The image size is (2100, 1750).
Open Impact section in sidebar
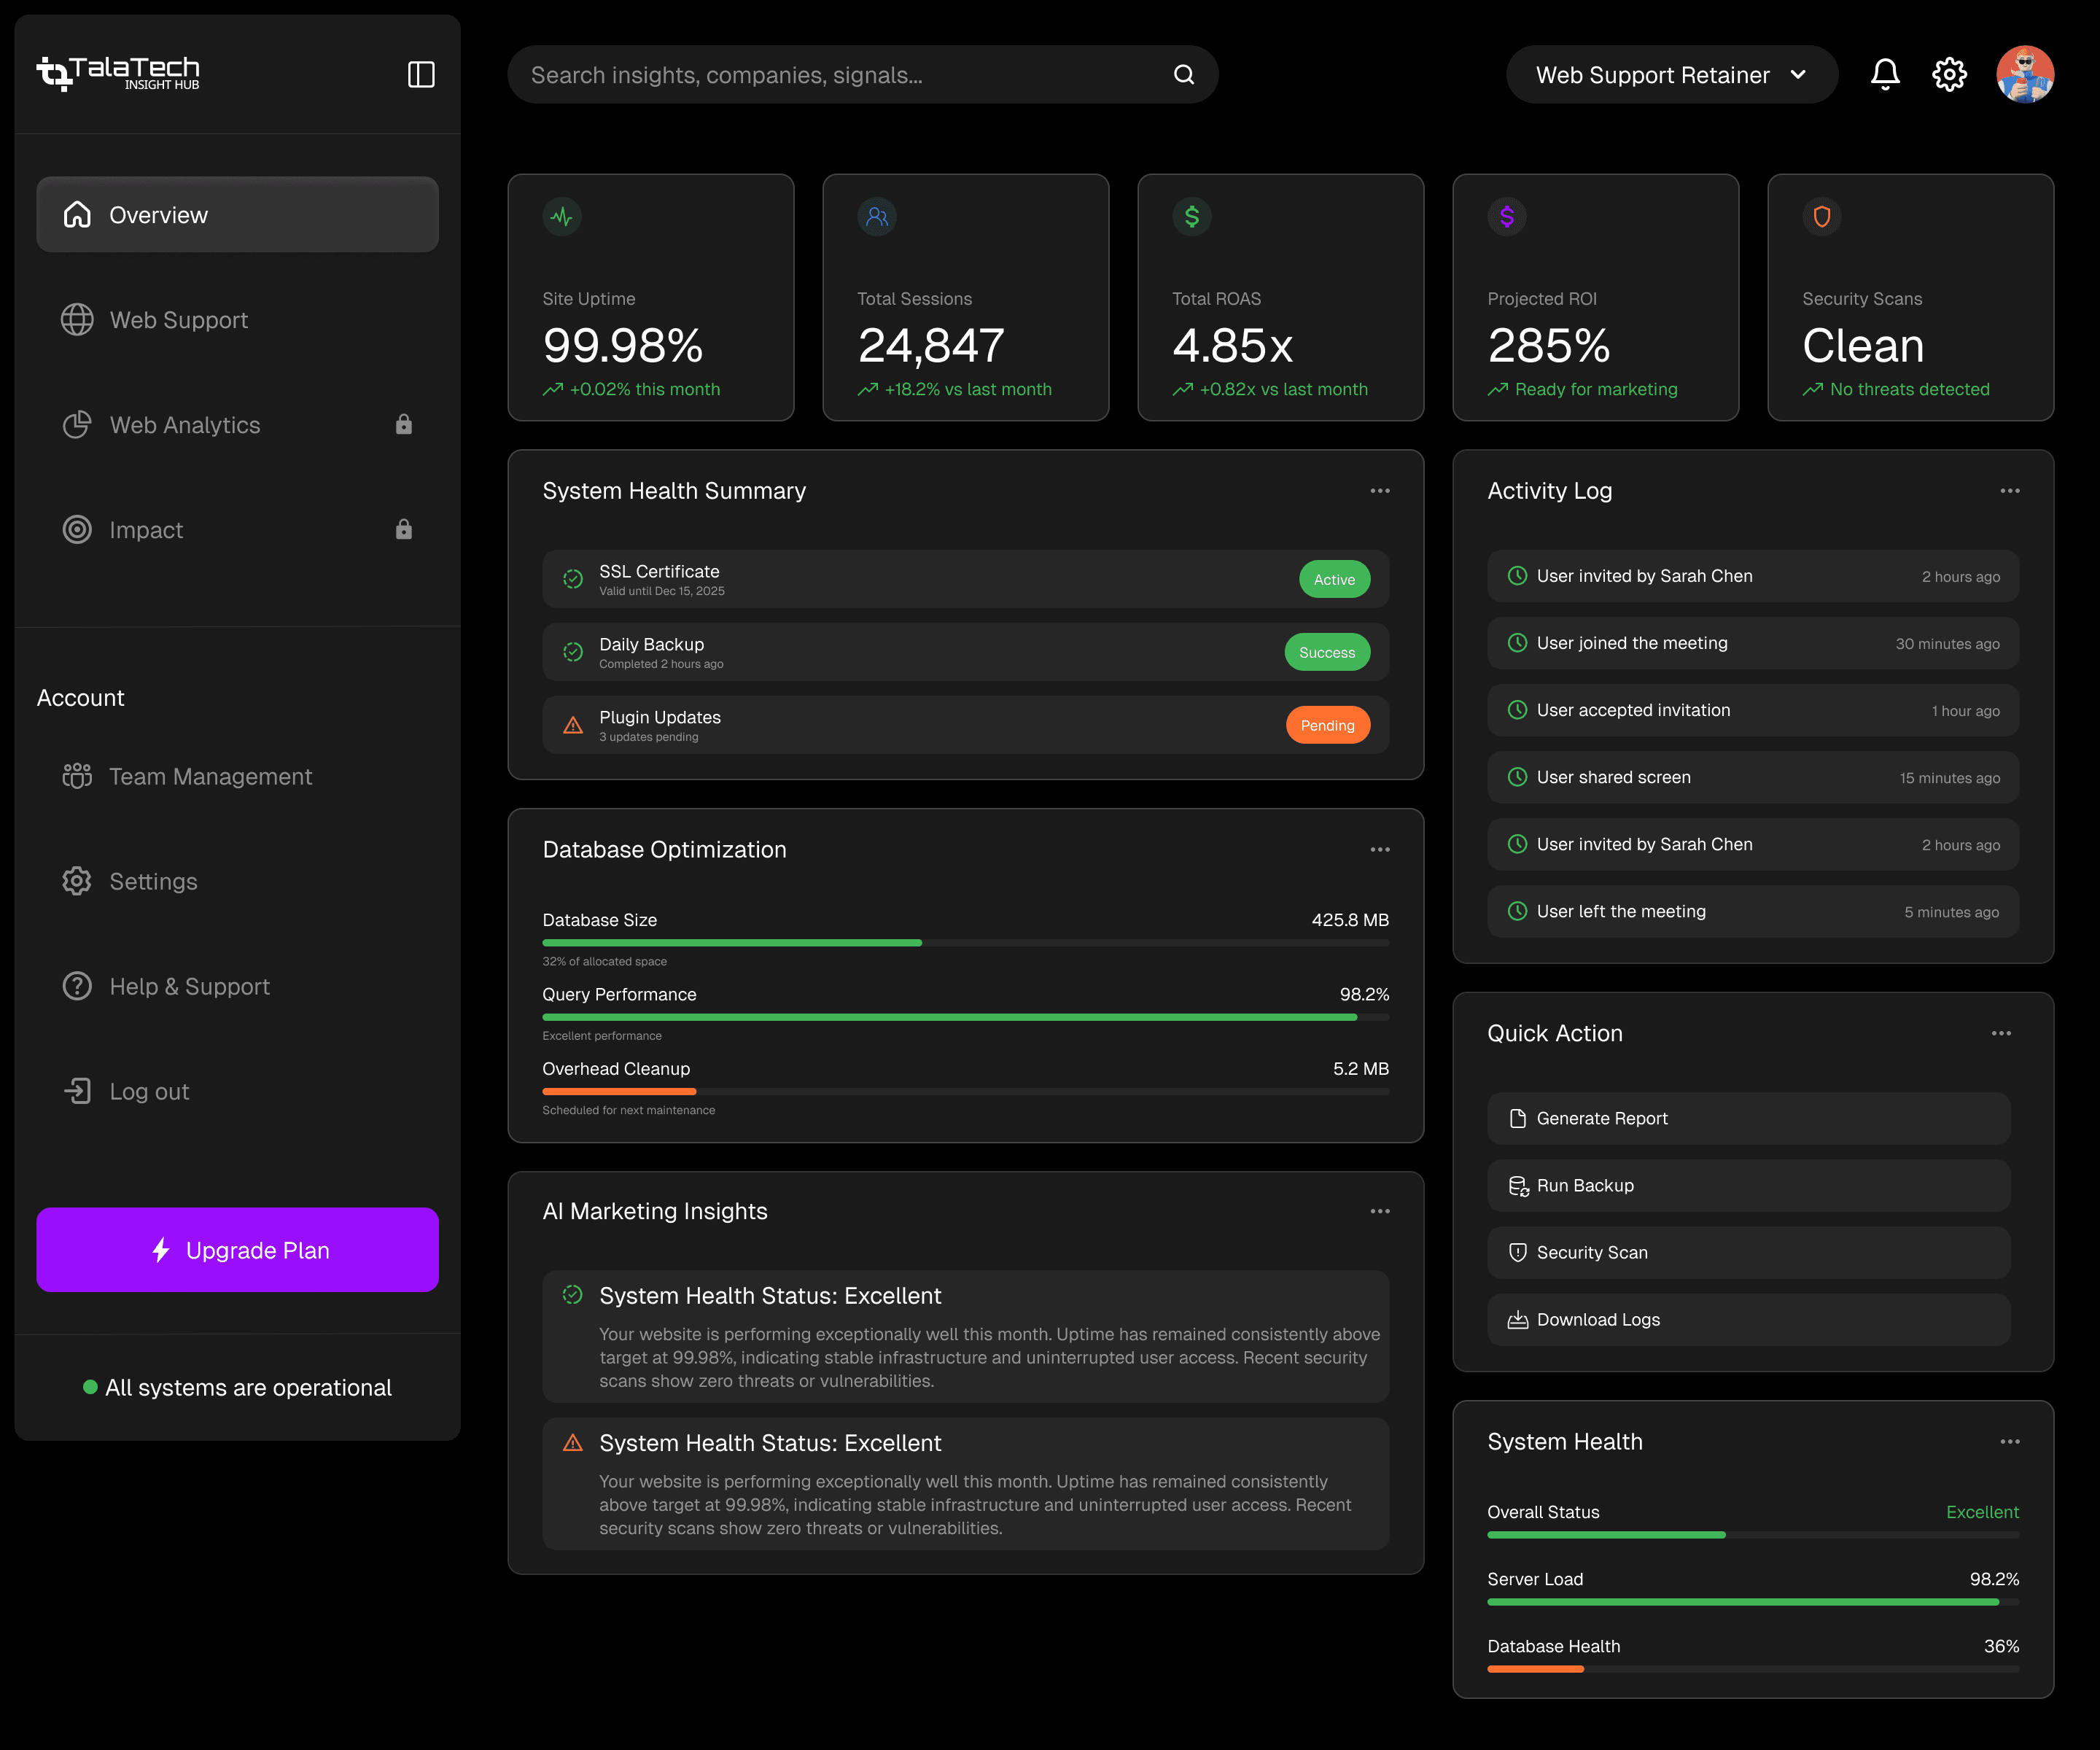[x=238, y=530]
